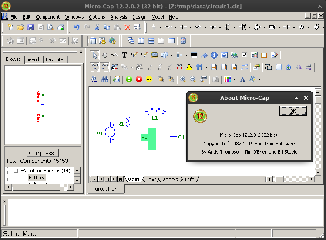Click the Pan hand tool
The image size is (326, 240).
click(104, 55)
